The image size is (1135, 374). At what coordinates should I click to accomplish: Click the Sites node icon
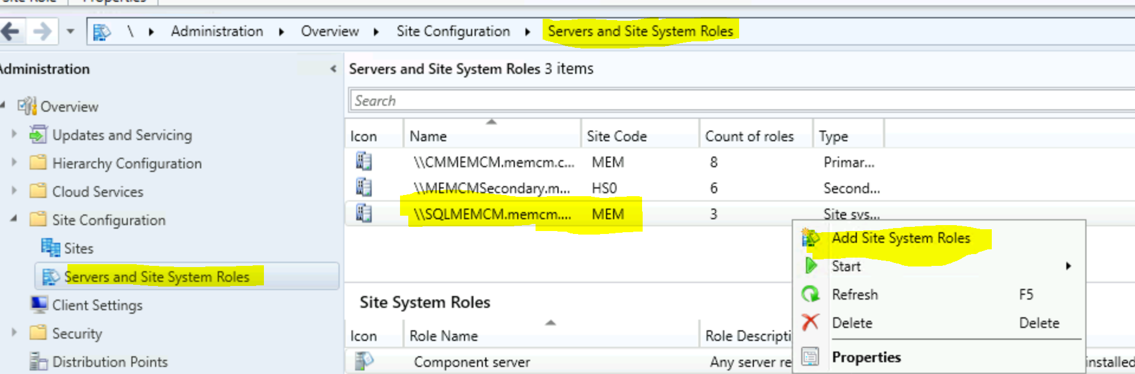(50, 248)
